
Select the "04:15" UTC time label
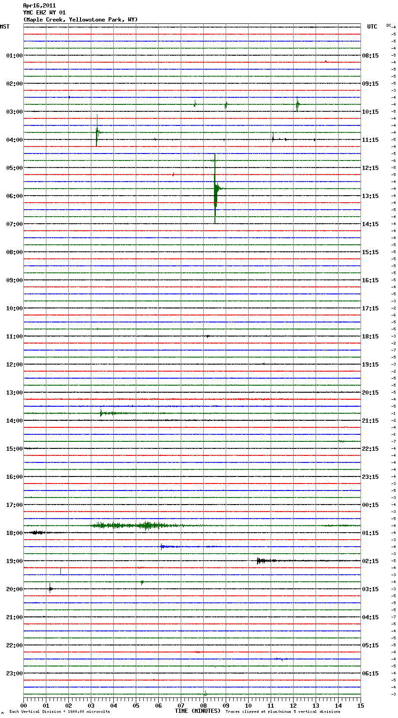click(x=370, y=617)
